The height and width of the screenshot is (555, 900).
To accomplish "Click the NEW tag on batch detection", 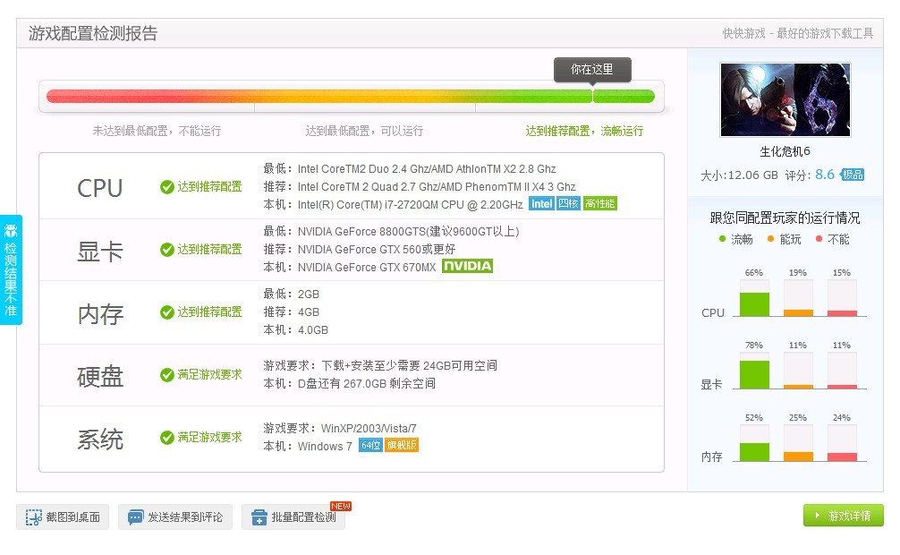I will (x=341, y=506).
